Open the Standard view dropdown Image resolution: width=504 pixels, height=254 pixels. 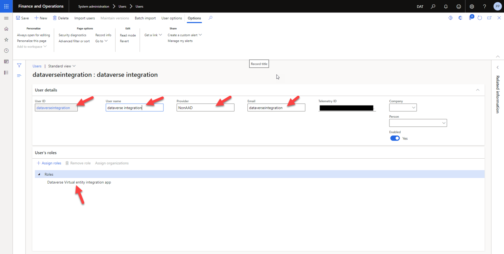point(62,66)
